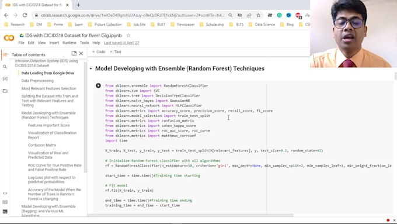
Task: Click the red extension icon with badge
Action: pos(298,15)
